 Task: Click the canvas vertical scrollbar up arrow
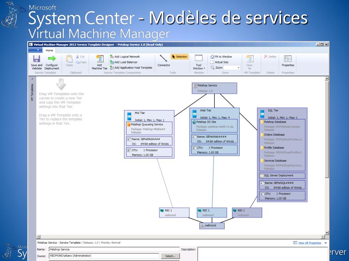pos(327,79)
